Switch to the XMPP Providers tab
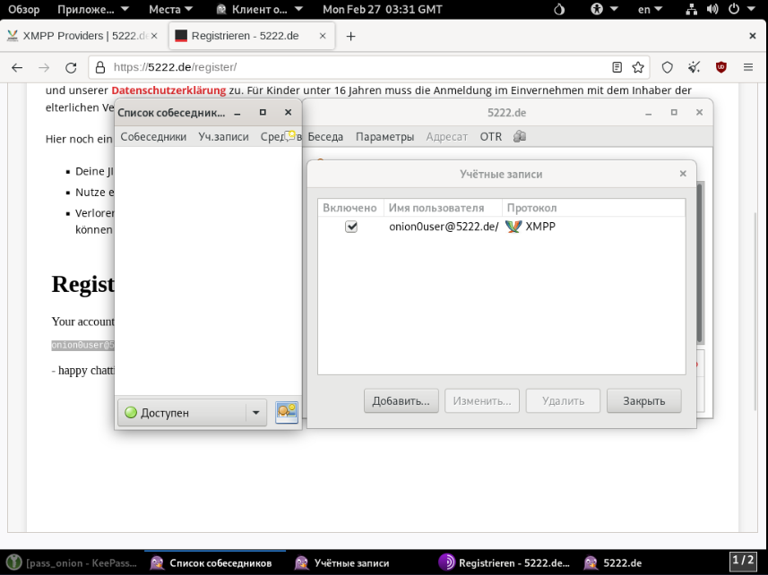Viewport: 768px width, 575px height. click(77, 36)
